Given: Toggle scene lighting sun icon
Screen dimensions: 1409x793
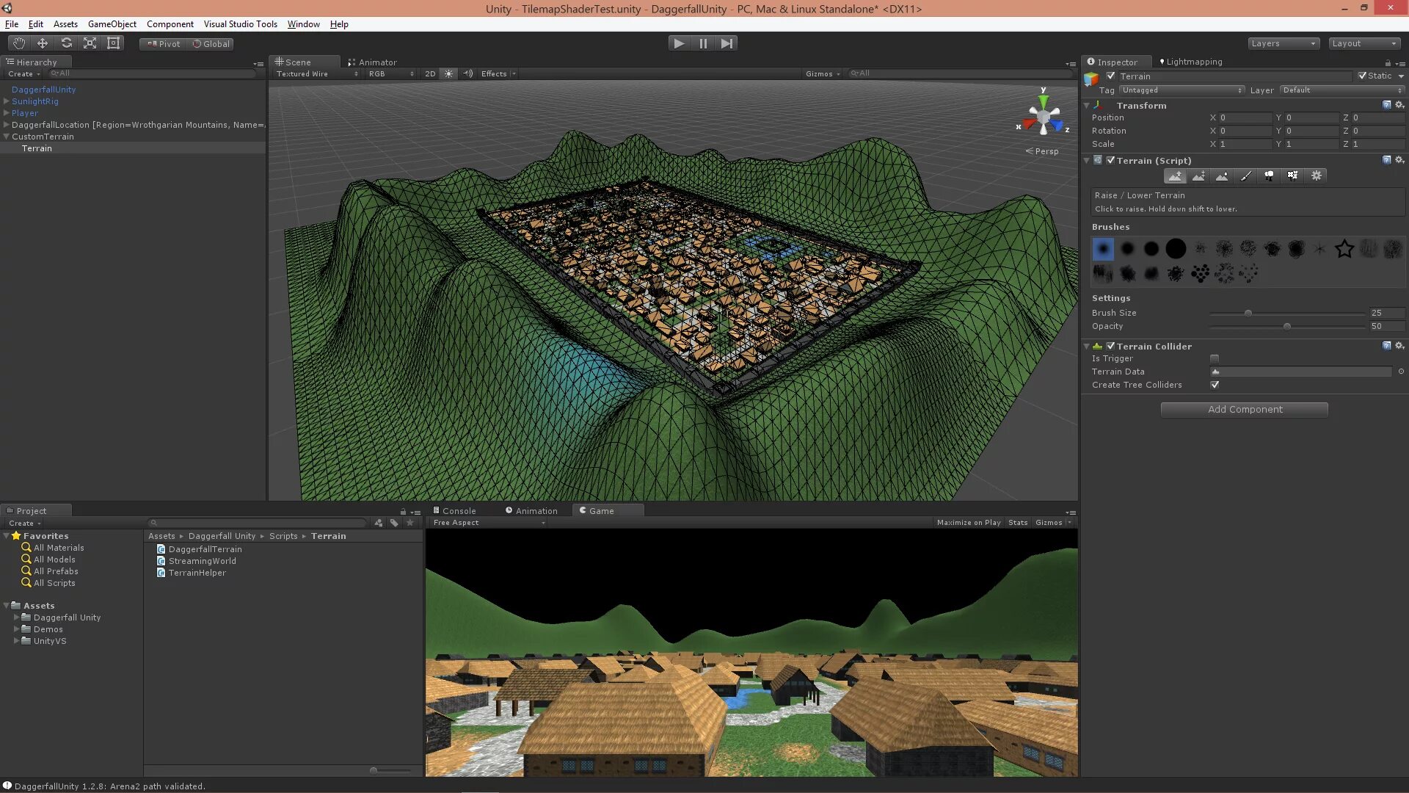Looking at the screenshot, I should pyautogui.click(x=448, y=73).
